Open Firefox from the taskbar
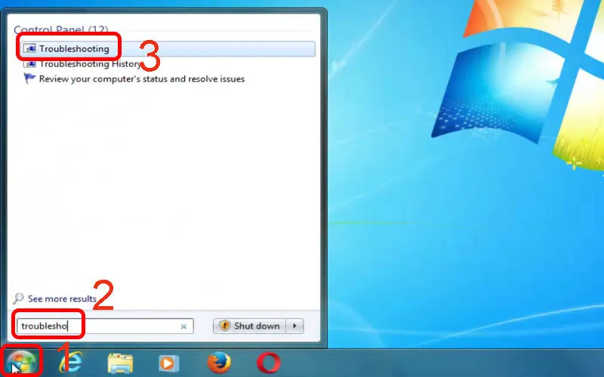 tap(217, 363)
